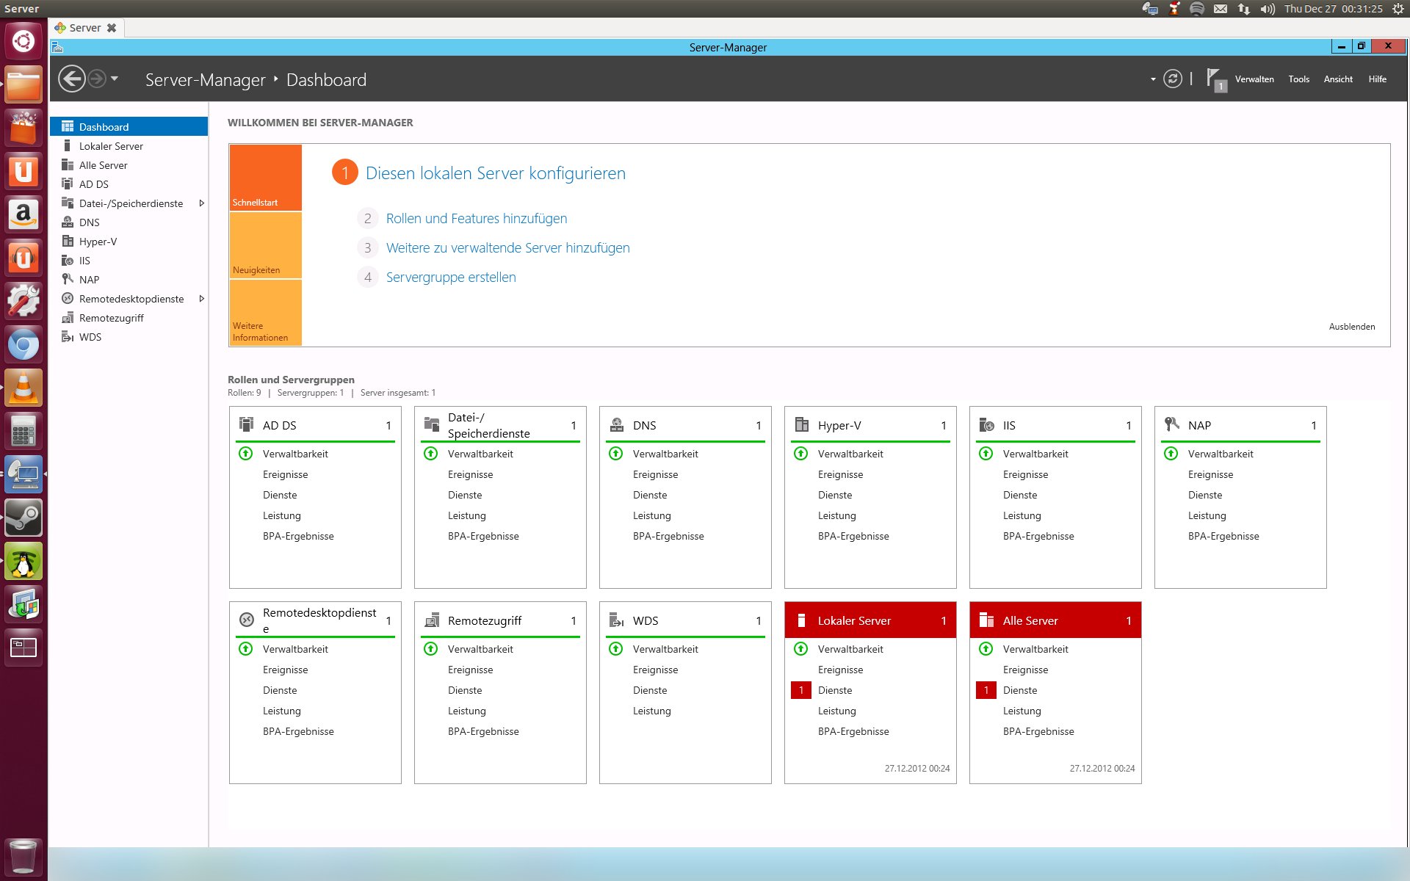Viewport: 1410px width, 881px height.
Task: Expand Remotedesktopdienste sidebar arrow
Action: [x=201, y=299]
